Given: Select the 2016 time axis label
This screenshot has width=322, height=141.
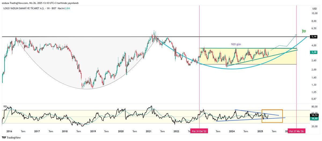Looking at the screenshot, I should coord(9,131).
